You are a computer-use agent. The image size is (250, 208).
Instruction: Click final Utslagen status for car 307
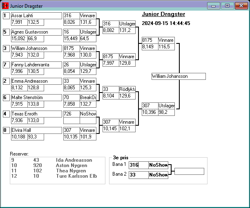[x=166, y=106]
